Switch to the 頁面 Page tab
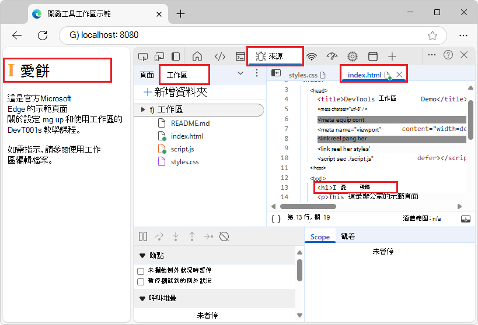Viewport: 478px width, 325px height. pos(146,75)
